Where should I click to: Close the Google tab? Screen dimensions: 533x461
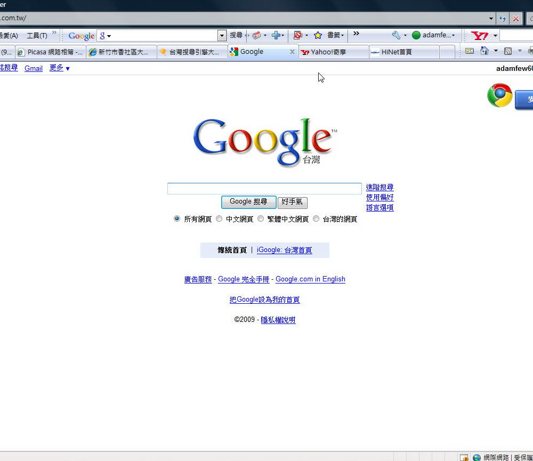click(292, 52)
